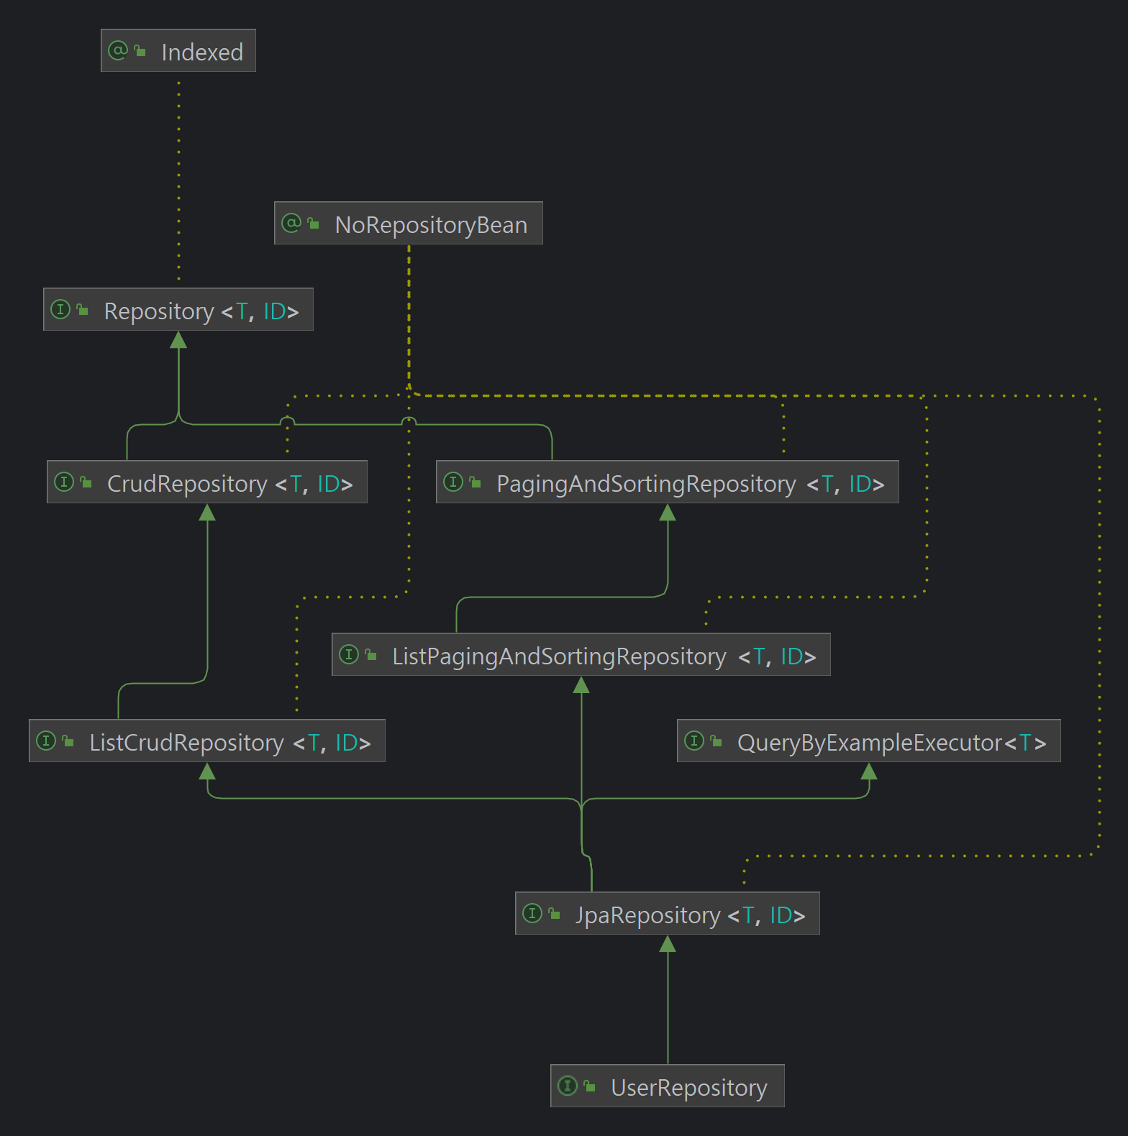Viewport: 1128px width, 1136px height.
Task: Select the PagingAndSortingRepository <T, ID> label
Action: tap(691, 483)
